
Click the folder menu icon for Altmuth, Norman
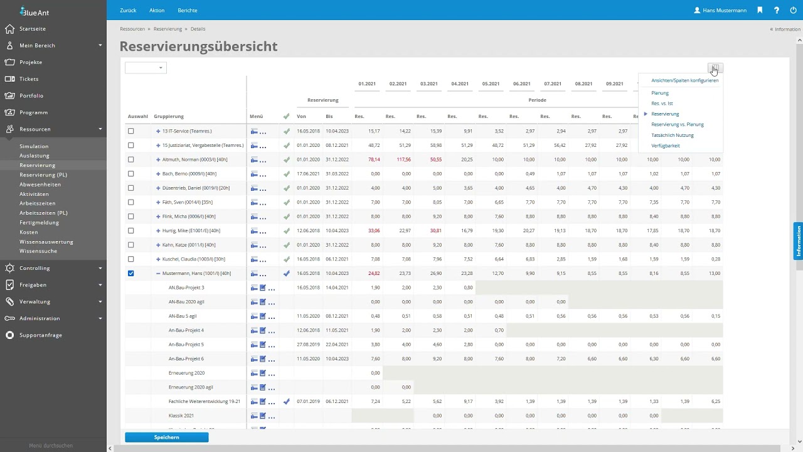click(x=254, y=159)
